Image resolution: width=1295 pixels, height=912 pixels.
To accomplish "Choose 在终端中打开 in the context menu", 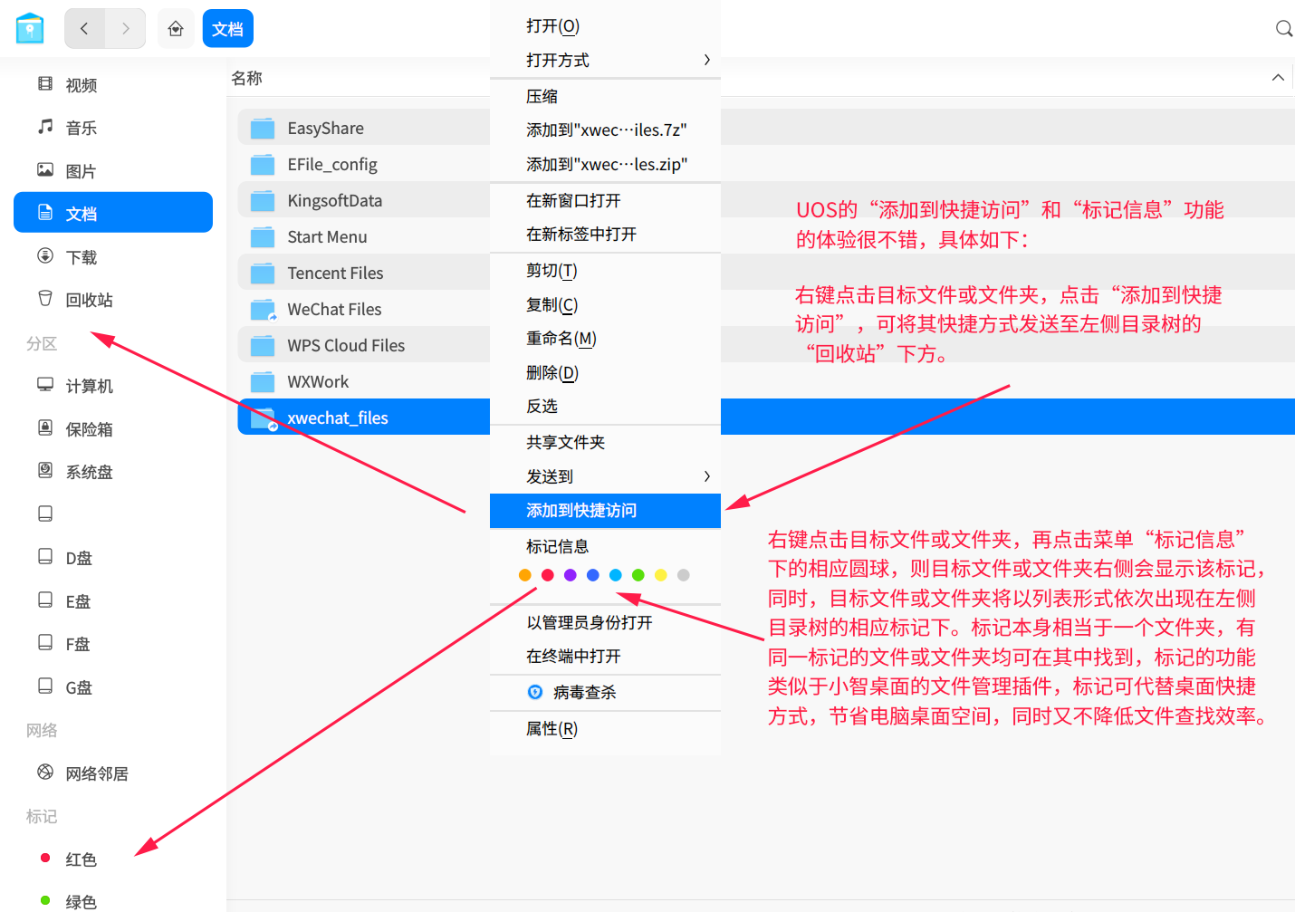I will click(x=605, y=657).
